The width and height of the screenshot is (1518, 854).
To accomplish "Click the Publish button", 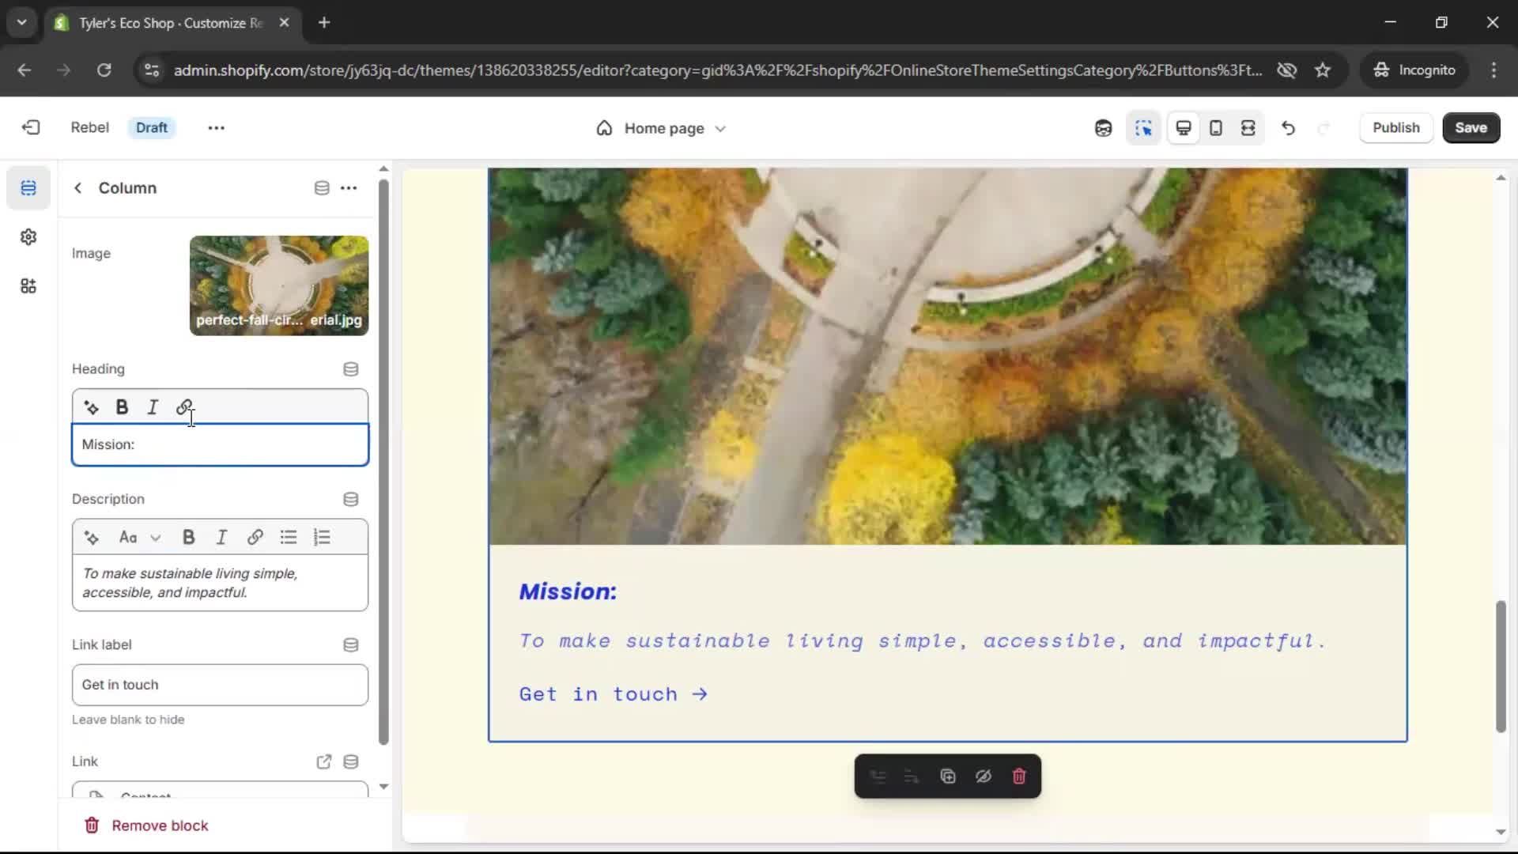I will (x=1395, y=128).
